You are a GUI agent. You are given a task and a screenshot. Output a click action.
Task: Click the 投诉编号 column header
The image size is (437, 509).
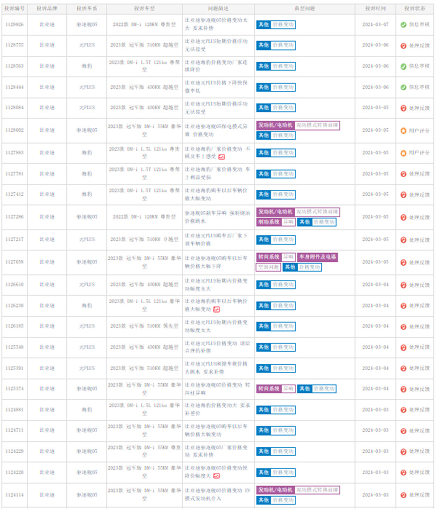click(15, 8)
